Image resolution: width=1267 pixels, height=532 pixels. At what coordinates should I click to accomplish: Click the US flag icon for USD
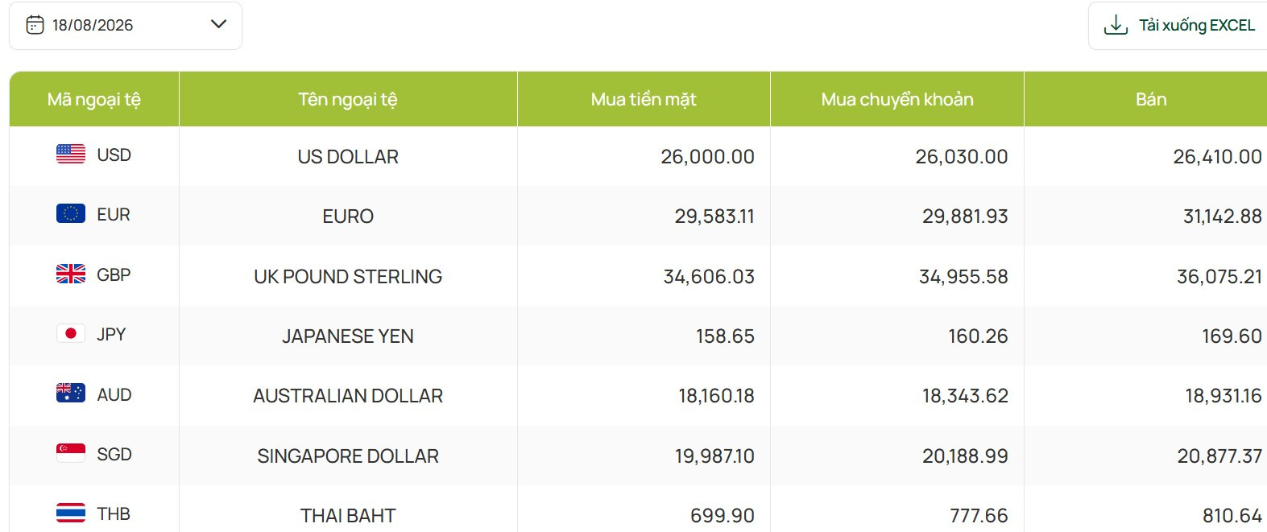coord(71,154)
